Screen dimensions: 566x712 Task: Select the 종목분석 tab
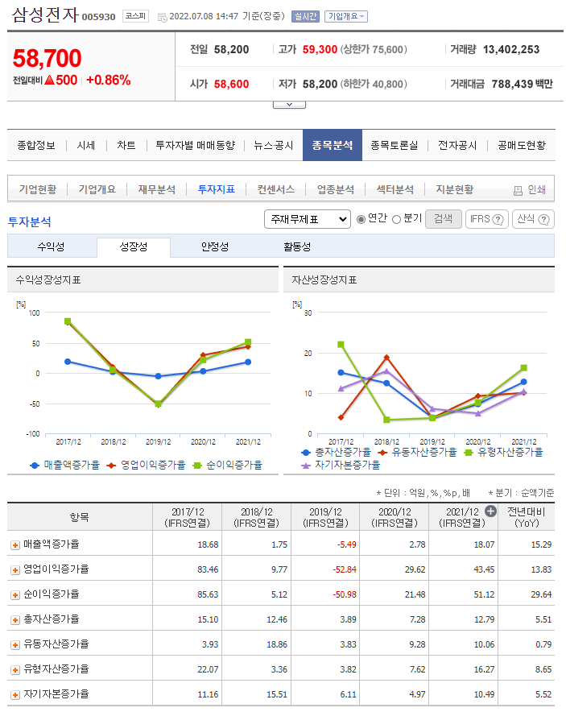pos(333,145)
